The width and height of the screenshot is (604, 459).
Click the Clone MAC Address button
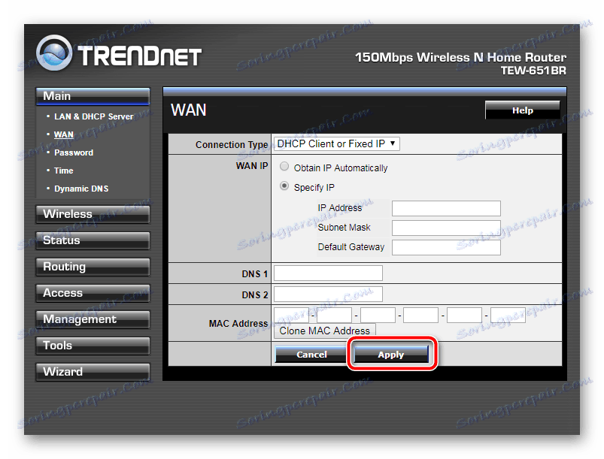click(x=325, y=331)
